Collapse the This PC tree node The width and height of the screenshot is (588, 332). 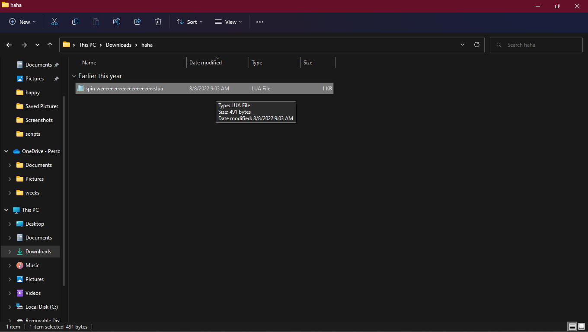coord(6,210)
